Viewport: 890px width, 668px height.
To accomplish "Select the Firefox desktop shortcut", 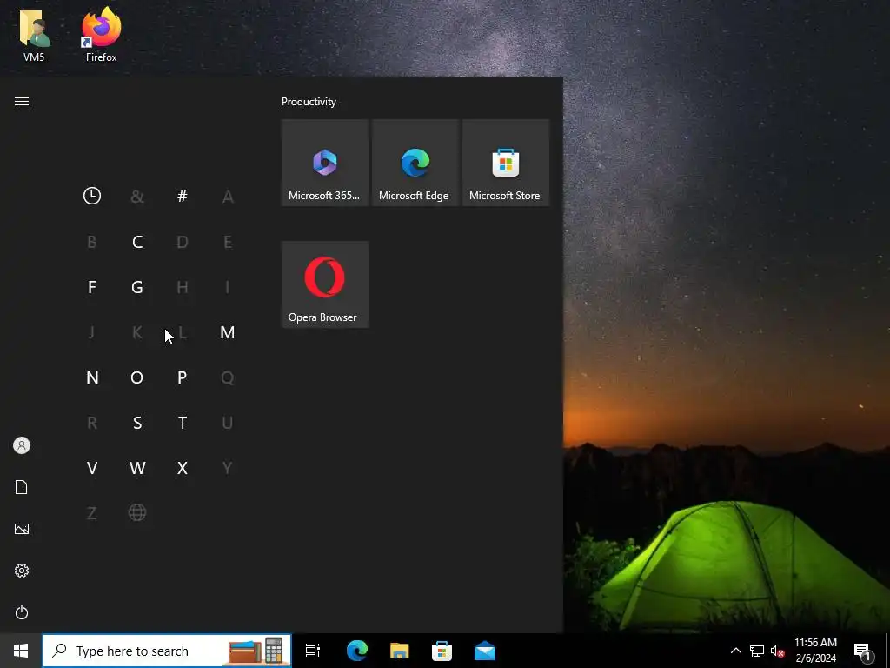I will click(x=102, y=35).
